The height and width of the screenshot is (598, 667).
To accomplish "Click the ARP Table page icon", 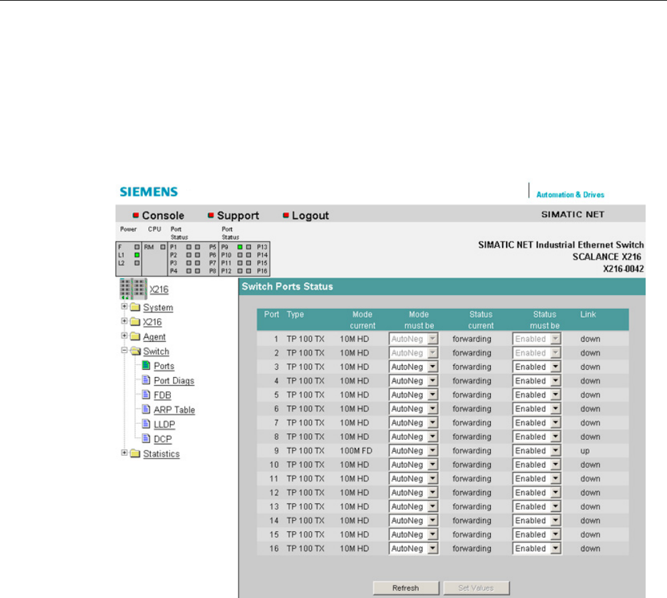I will [x=146, y=409].
